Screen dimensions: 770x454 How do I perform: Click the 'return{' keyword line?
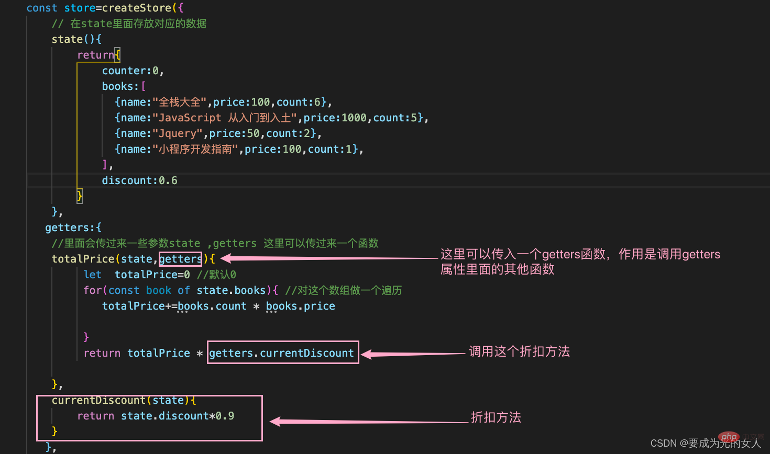tap(98, 55)
